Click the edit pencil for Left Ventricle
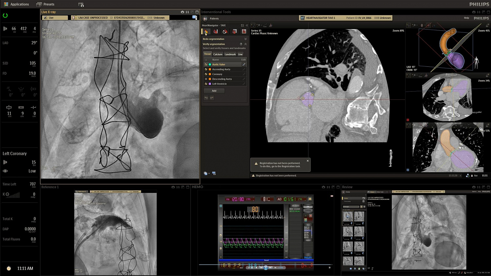This screenshot has height=276, width=491. pyautogui.click(x=244, y=84)
